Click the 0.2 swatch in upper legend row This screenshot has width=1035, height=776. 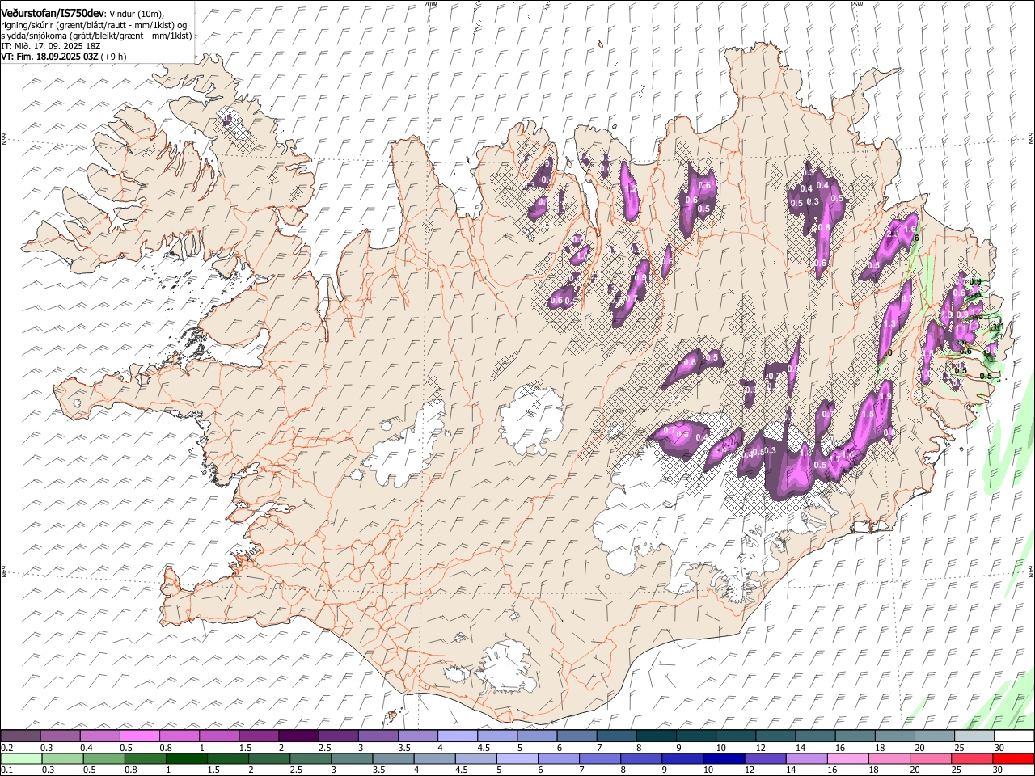pos(20,736)
